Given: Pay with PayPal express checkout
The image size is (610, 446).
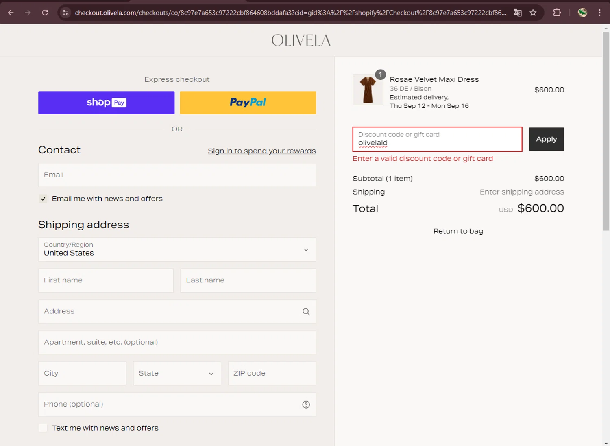Looking at the screenshot, I should pos(248,103).
